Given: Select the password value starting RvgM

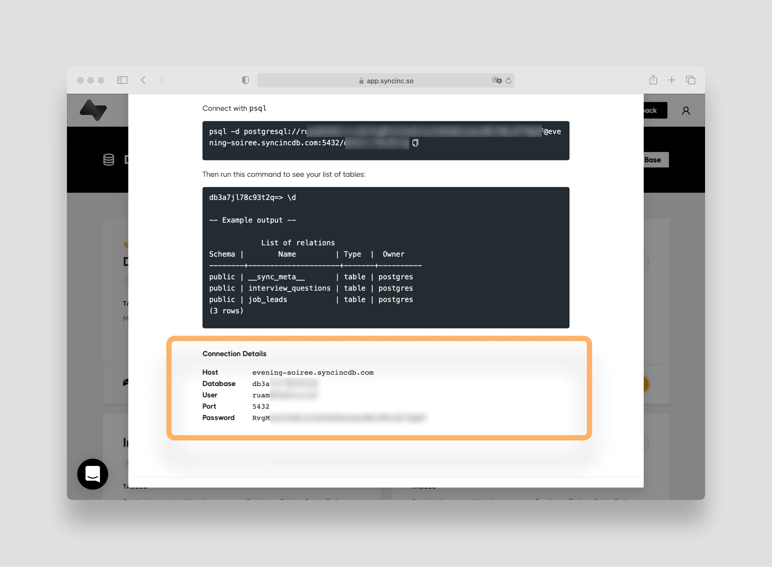Looking at the screenshot, I should tap(339, 418).
